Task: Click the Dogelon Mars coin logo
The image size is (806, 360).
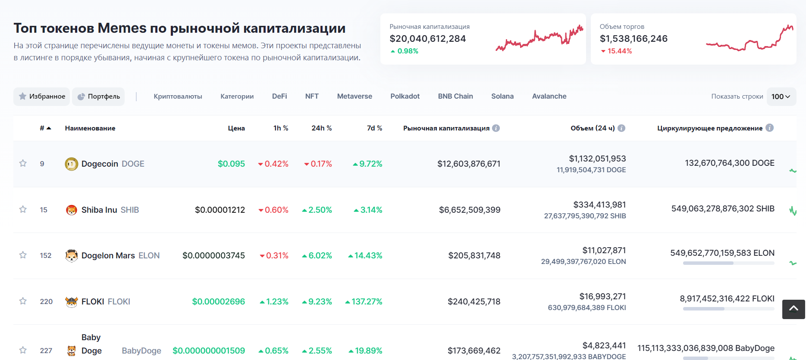Action: (x=72, y=256)
